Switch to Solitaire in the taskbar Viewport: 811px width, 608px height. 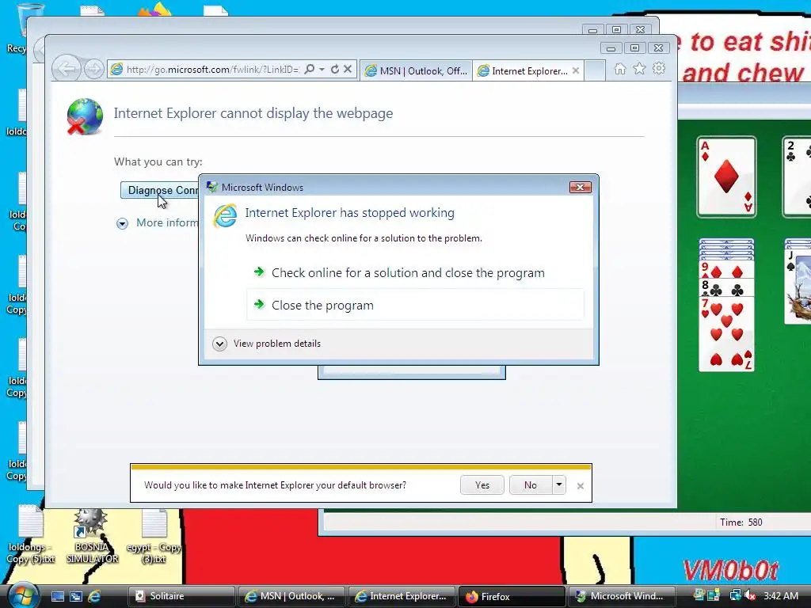181,596
